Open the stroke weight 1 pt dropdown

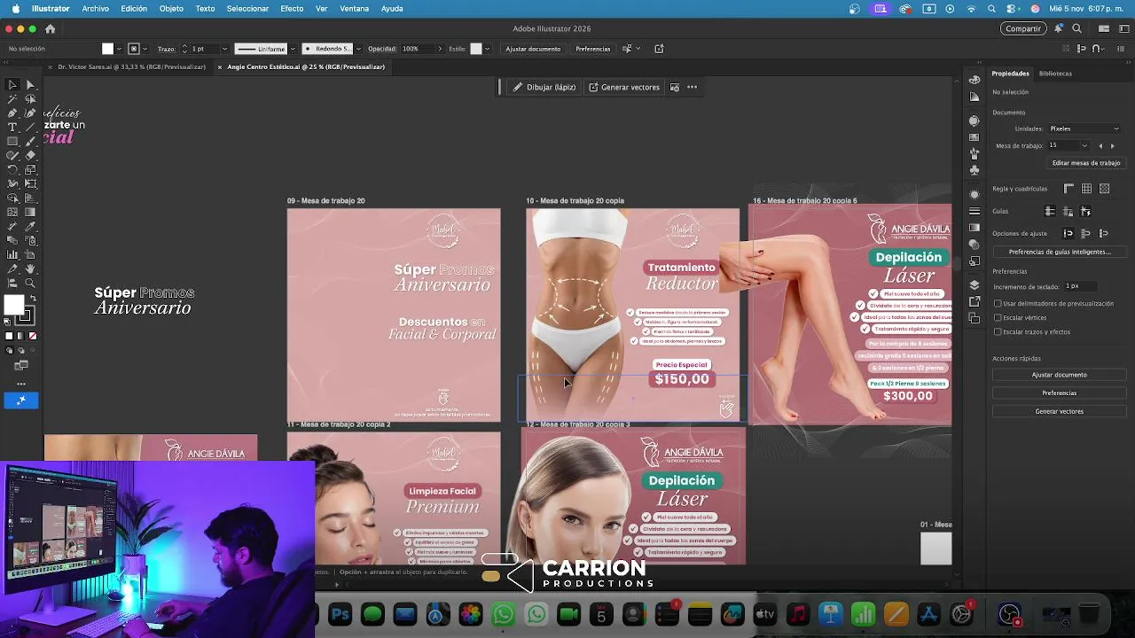224,49
